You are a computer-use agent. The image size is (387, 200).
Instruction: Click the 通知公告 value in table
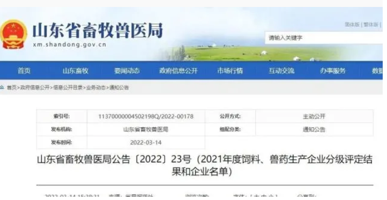coord(314,129)
